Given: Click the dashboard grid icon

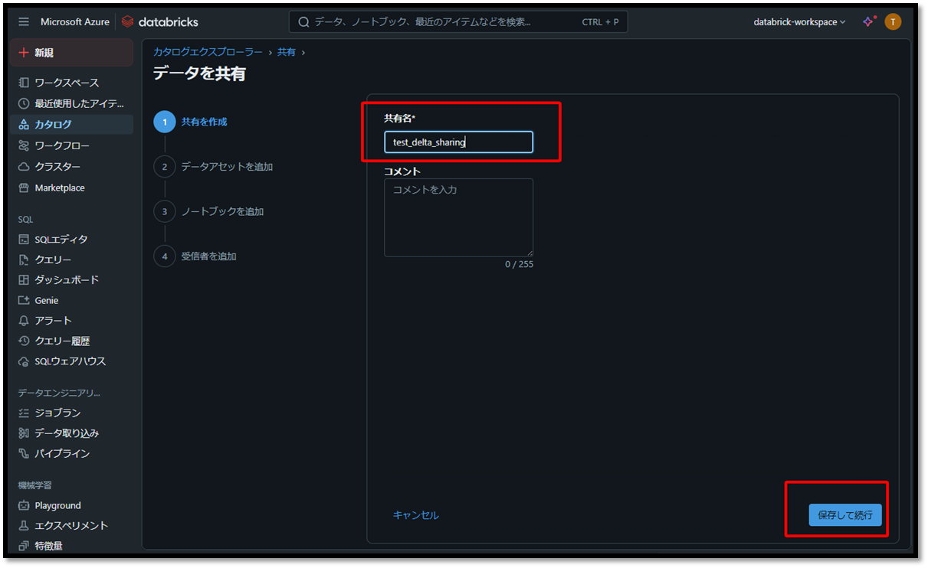Looking at the screenshot, I should click(x=24, y=280).
